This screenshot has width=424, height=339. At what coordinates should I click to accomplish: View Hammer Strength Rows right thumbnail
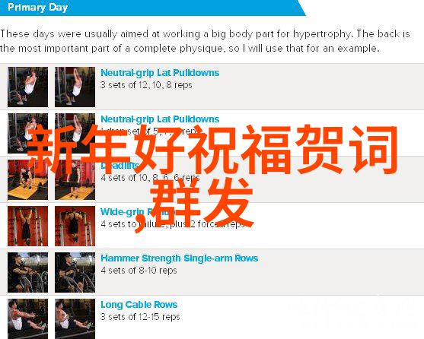[x=75, y=273]
